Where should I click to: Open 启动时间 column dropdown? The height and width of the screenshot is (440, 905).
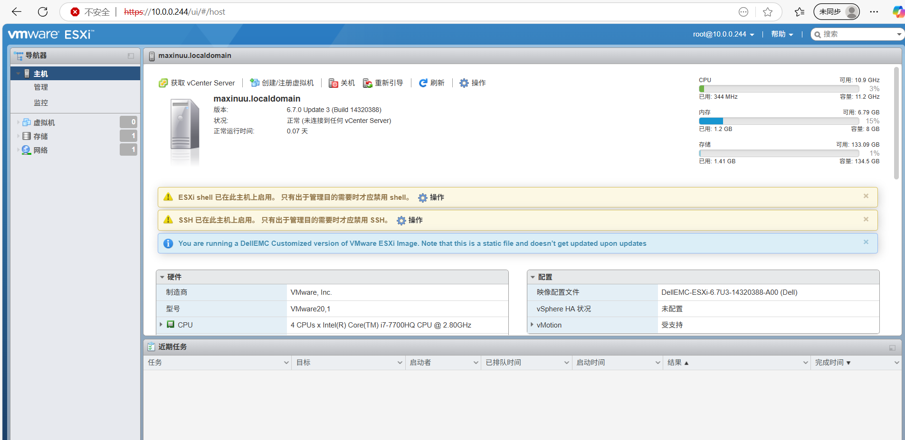(x=658, y=363)
